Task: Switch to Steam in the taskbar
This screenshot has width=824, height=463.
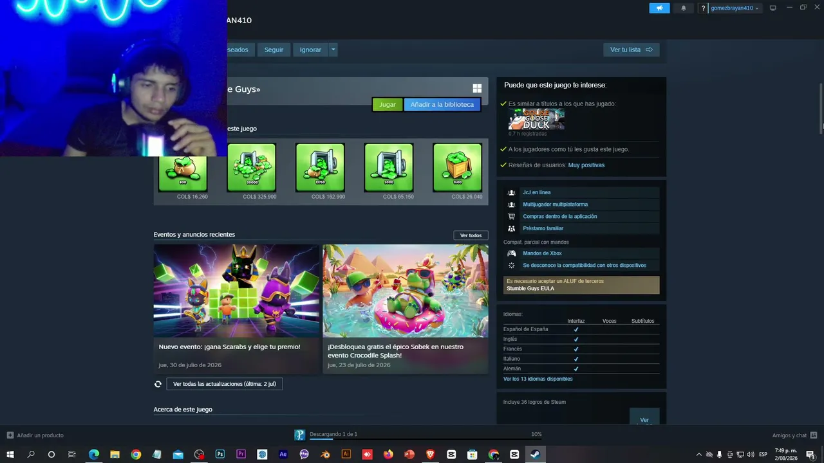Action: pyautogui.click(x=535, y=454)
